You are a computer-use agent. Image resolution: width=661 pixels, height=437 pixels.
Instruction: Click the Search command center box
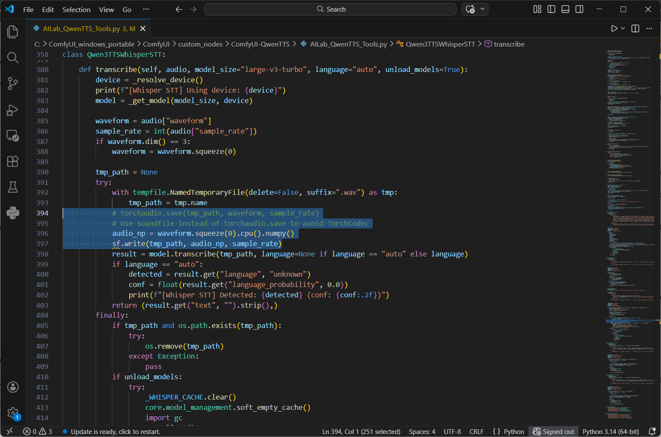330,9
